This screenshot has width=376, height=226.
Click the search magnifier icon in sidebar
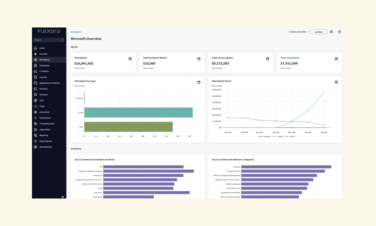pos(62,40)
